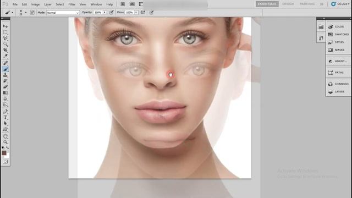
Task: Reset to default black and white colors
Action: click(x=3, y=148)
